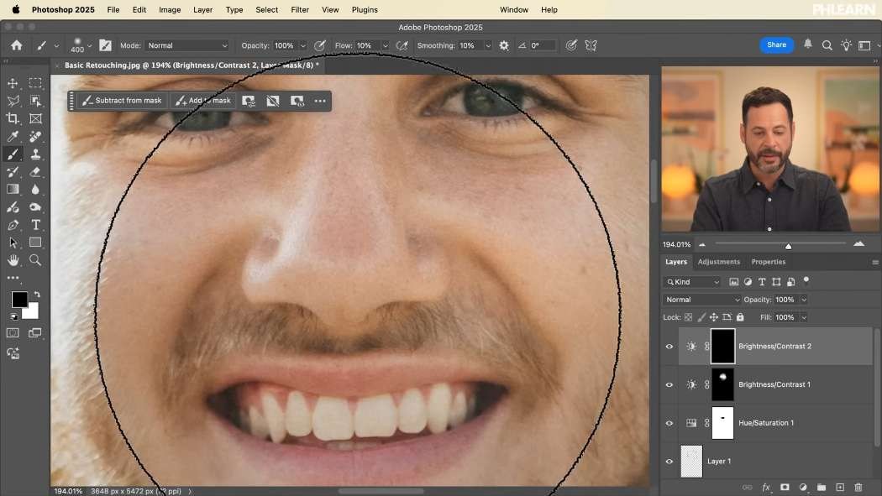882x496 pixels.
Task: Open the options bar Opacity dropdown arrow
Action: click(302, 45)
